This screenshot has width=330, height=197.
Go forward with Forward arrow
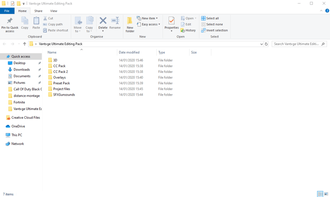point(12,44)
